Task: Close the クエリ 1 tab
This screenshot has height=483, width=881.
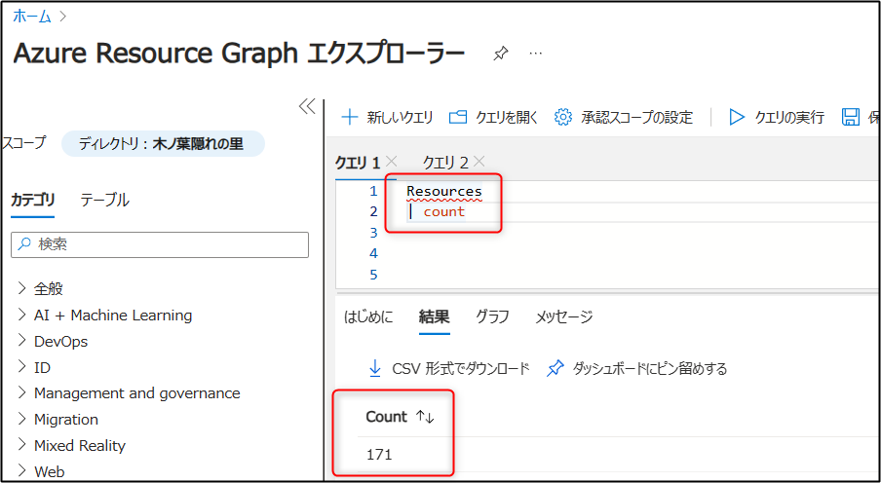Action: (392, 163)
